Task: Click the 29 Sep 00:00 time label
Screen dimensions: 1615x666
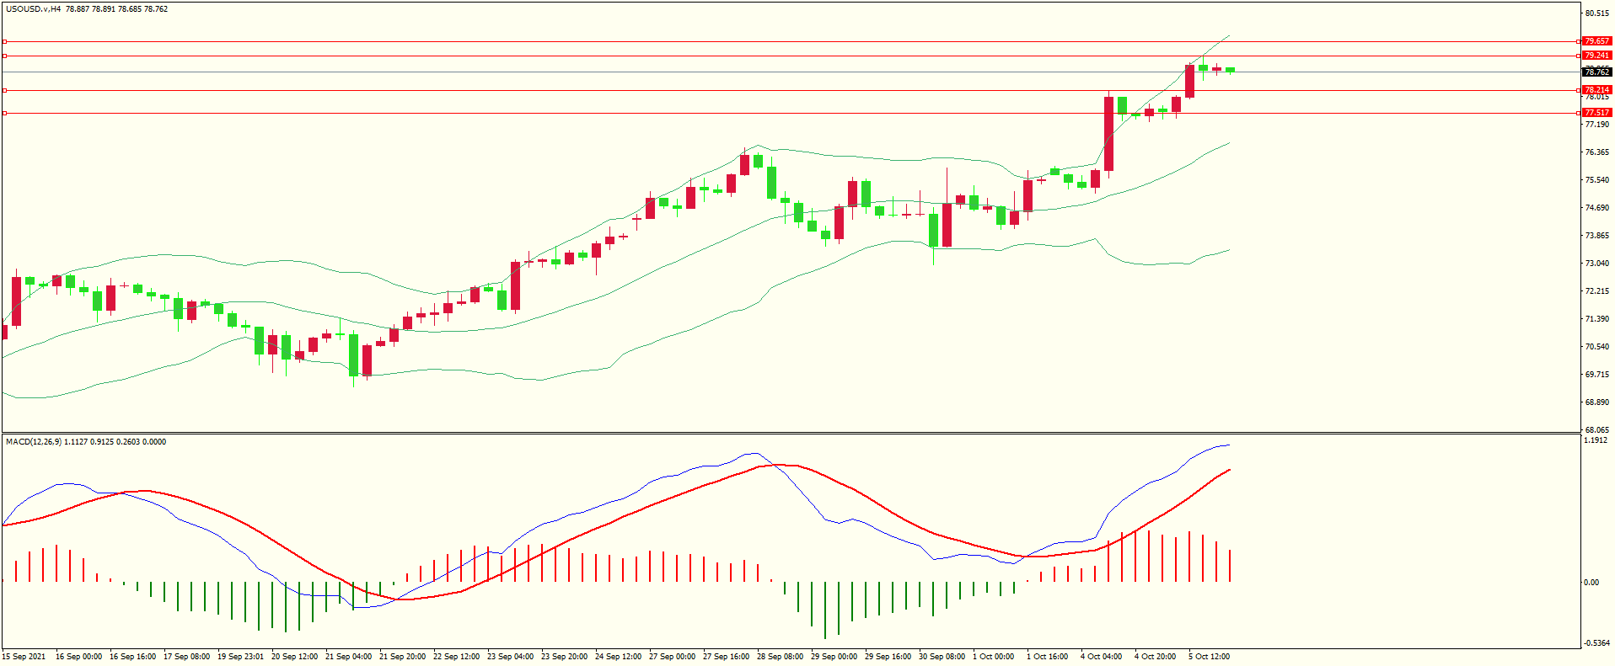Action: pos(834,657)
